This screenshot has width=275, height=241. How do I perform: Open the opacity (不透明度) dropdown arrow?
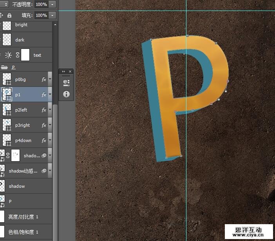pyautogui.click(x=53, y=4)
